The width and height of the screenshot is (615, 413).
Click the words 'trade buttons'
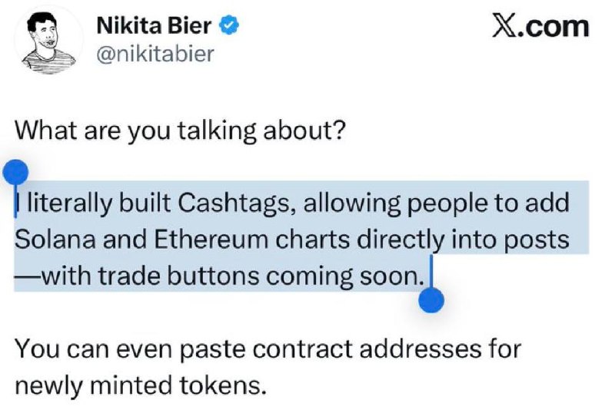click(178, 276)
